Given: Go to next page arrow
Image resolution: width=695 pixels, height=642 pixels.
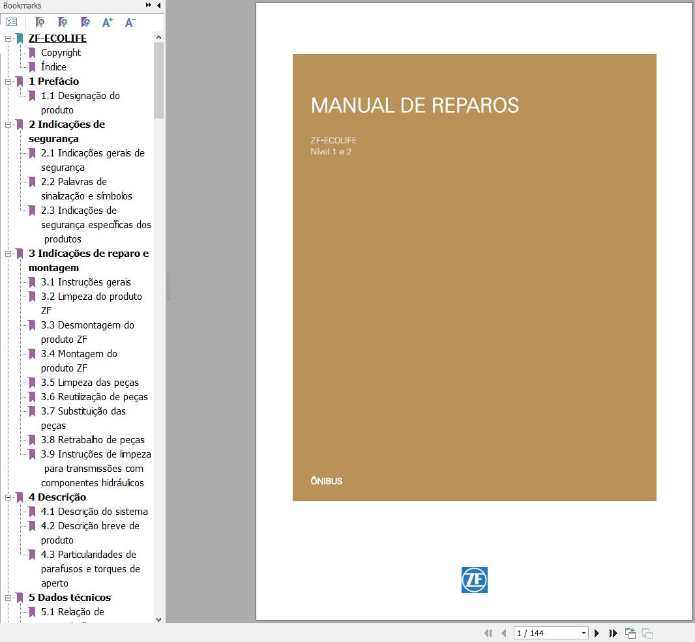Looking at the screenshot, I should tap(597, 633).
